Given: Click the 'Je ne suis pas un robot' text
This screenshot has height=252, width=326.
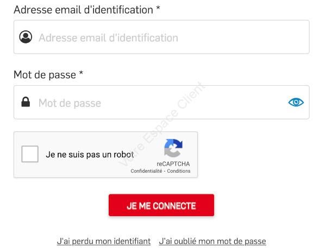Looking at the screenshot, I should point(90,154).
